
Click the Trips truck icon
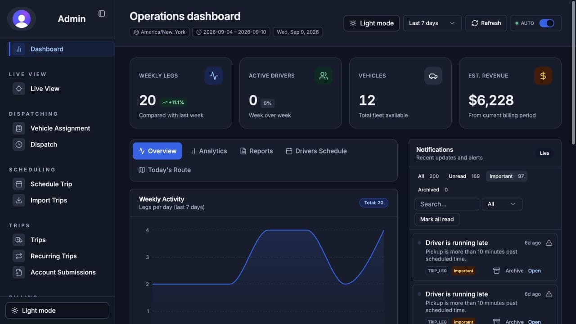(x=19, y=240)
